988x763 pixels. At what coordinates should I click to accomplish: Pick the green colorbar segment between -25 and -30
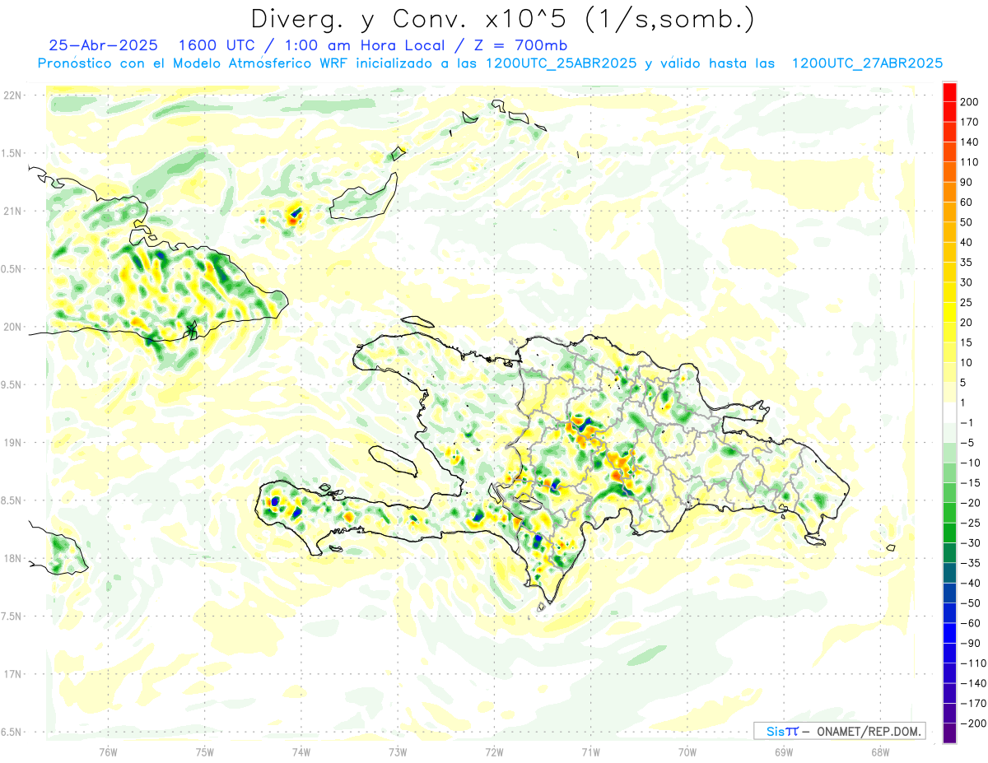coord(949,533)
